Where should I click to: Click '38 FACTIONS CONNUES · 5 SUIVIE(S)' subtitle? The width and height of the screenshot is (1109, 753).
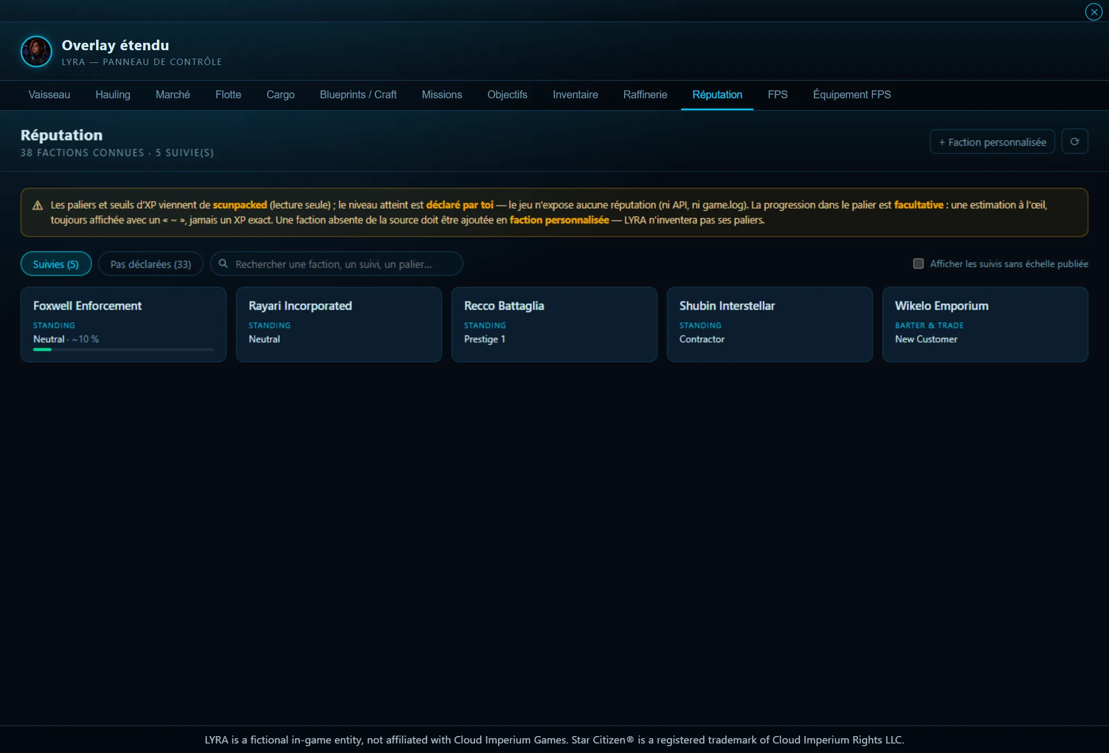[x=117, y=153]
